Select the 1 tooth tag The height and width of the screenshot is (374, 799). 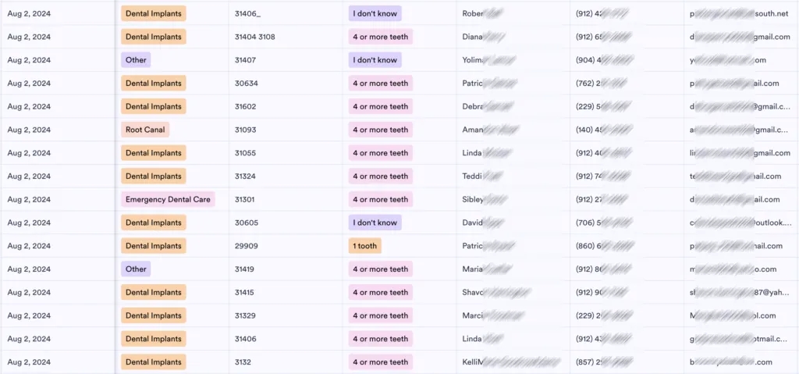[x=365, y=246]
